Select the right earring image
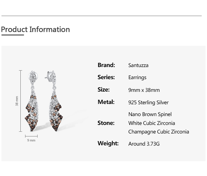The image size is (207, 176). pos(54,101)
